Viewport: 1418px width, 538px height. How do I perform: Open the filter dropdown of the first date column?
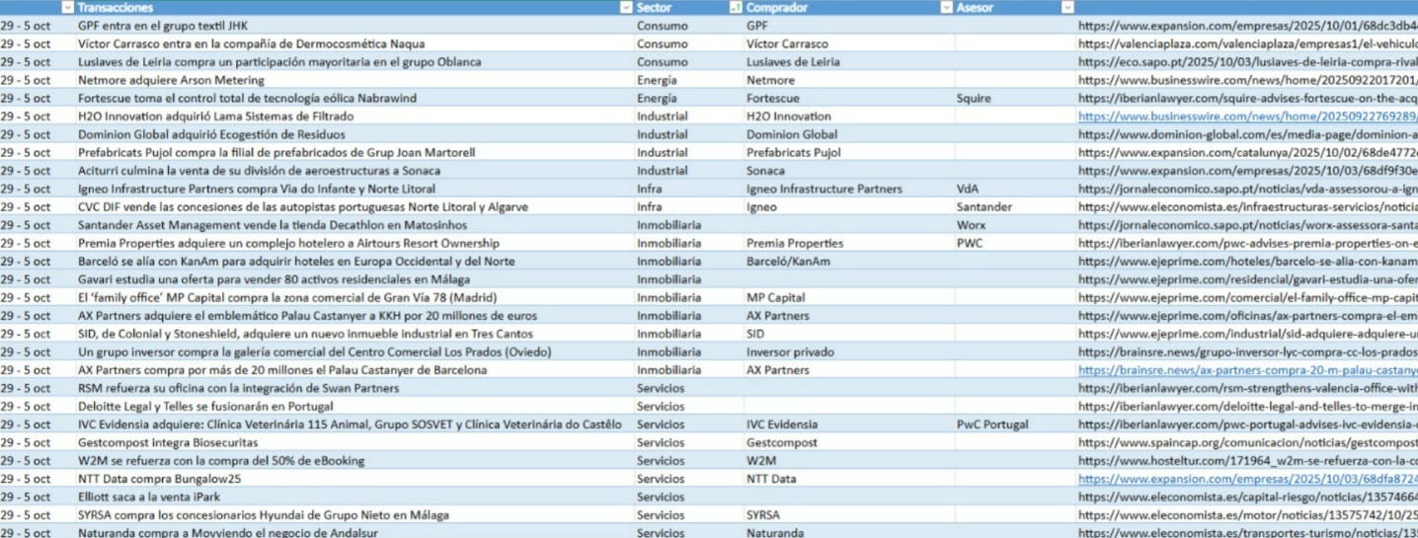(x=67, y=7)
